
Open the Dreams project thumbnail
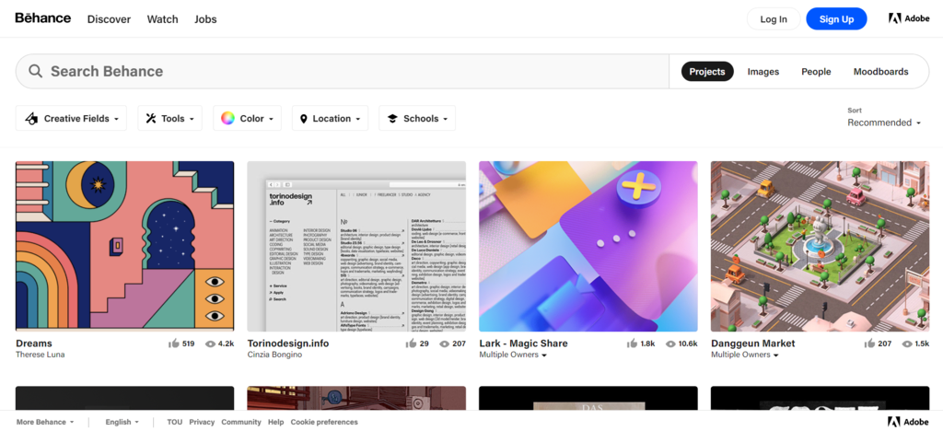(x=124, y=247)
